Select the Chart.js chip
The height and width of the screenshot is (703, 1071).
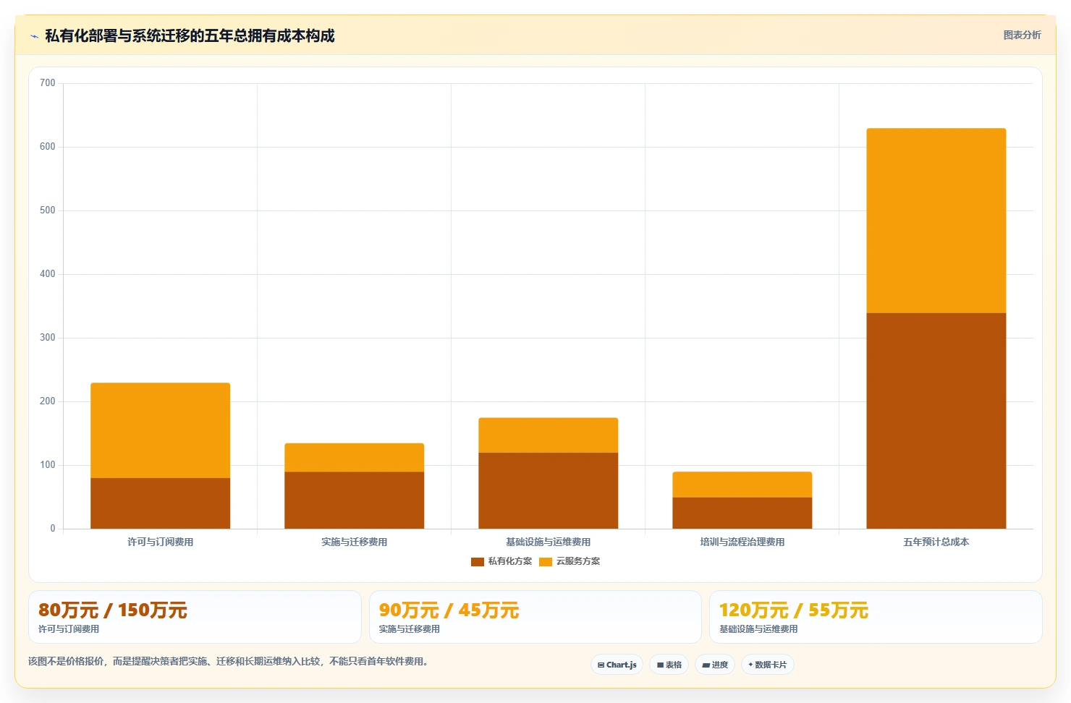pos(617,665)
